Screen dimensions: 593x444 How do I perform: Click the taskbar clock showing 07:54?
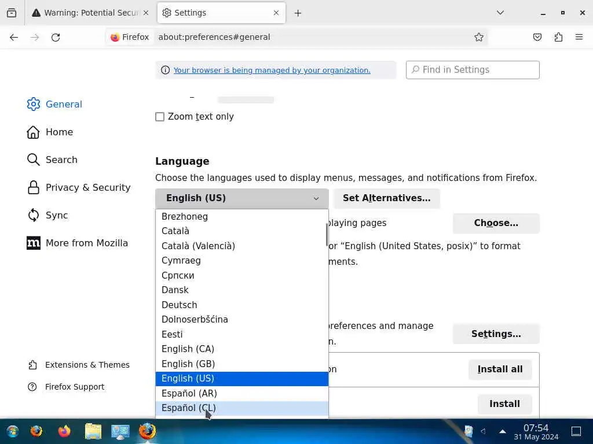536,432
